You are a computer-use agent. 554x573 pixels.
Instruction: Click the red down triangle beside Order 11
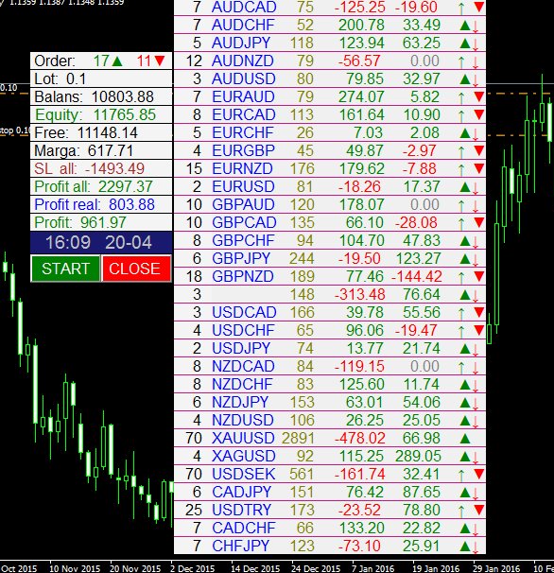(x=160, y=61)
